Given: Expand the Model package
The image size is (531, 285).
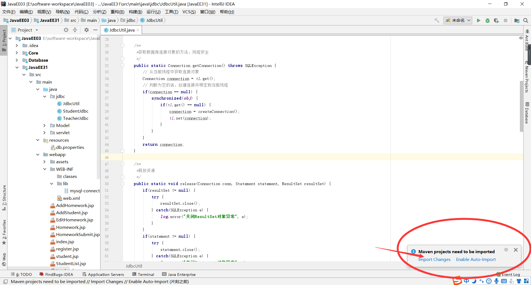Looking at the screenshot, I should (x=45, y=126).
